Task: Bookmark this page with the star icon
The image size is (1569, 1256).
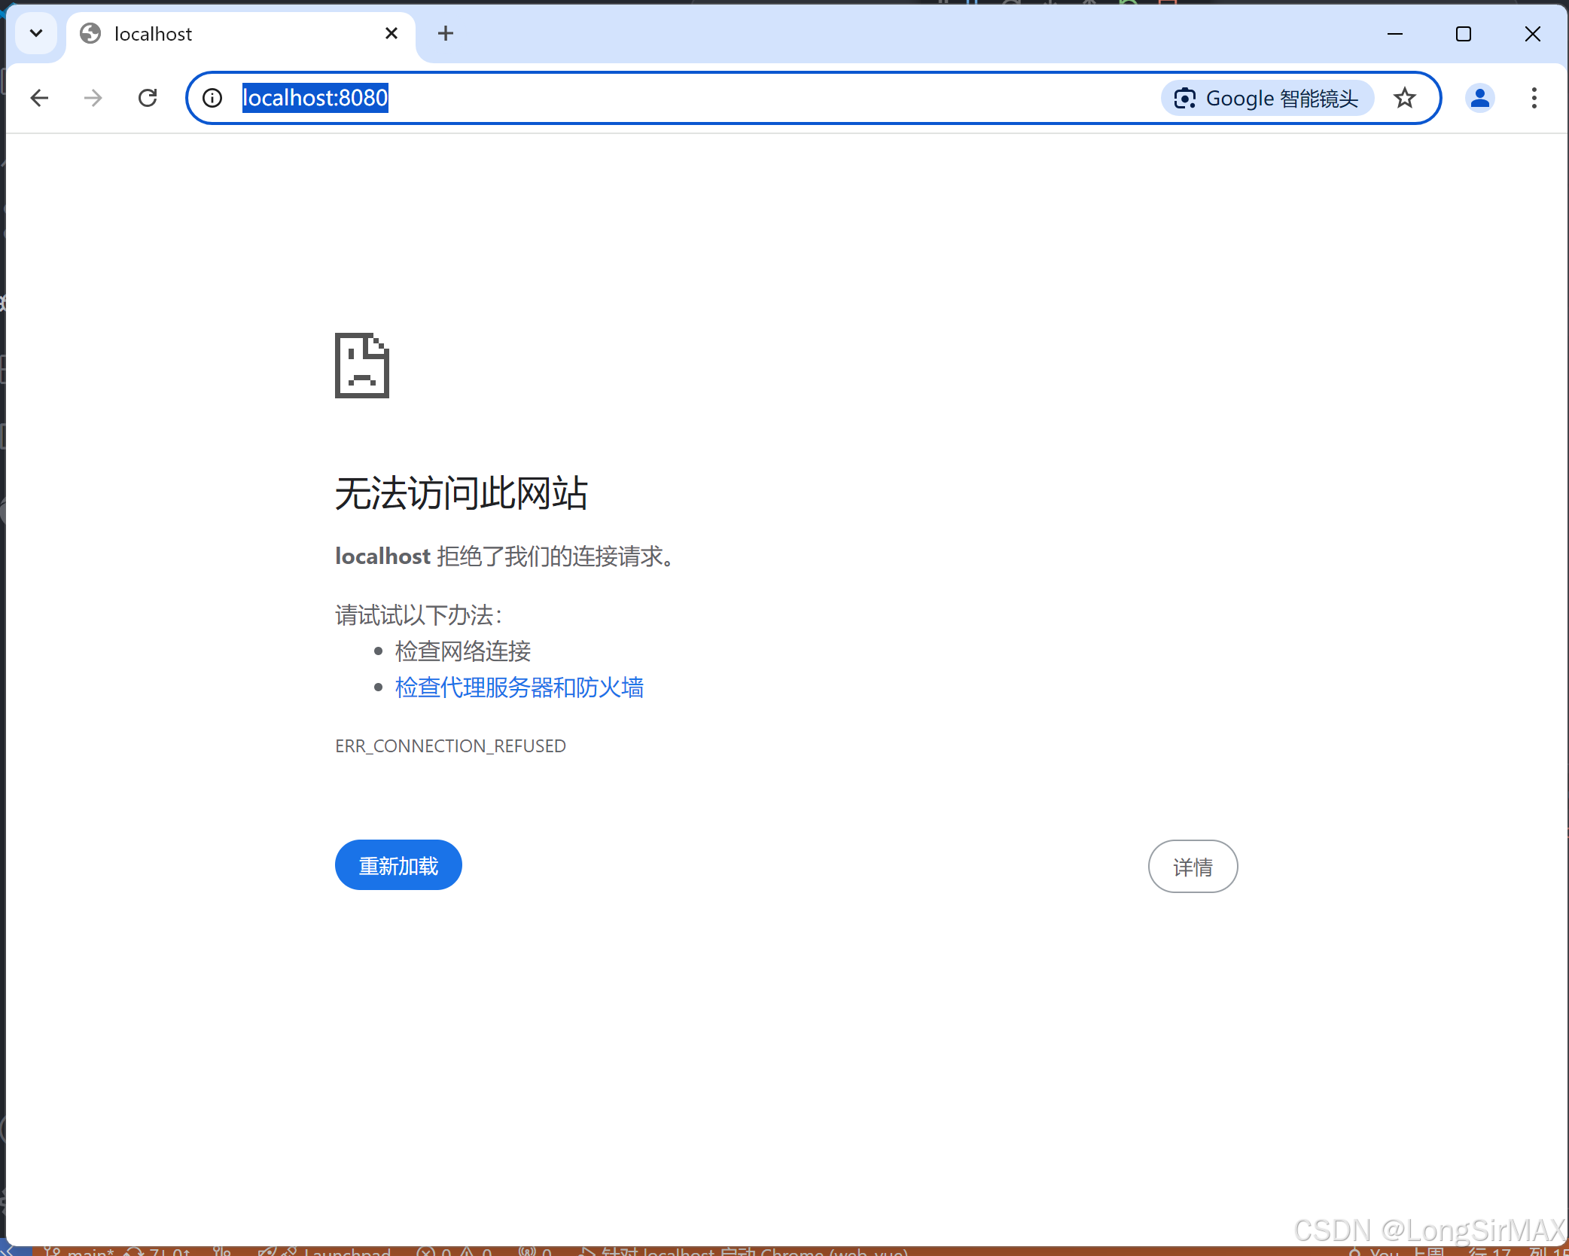Action: pos(1404,98)
